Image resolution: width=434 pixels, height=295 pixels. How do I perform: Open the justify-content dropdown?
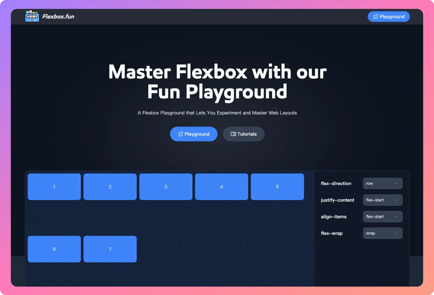click(x=382, y=200)
